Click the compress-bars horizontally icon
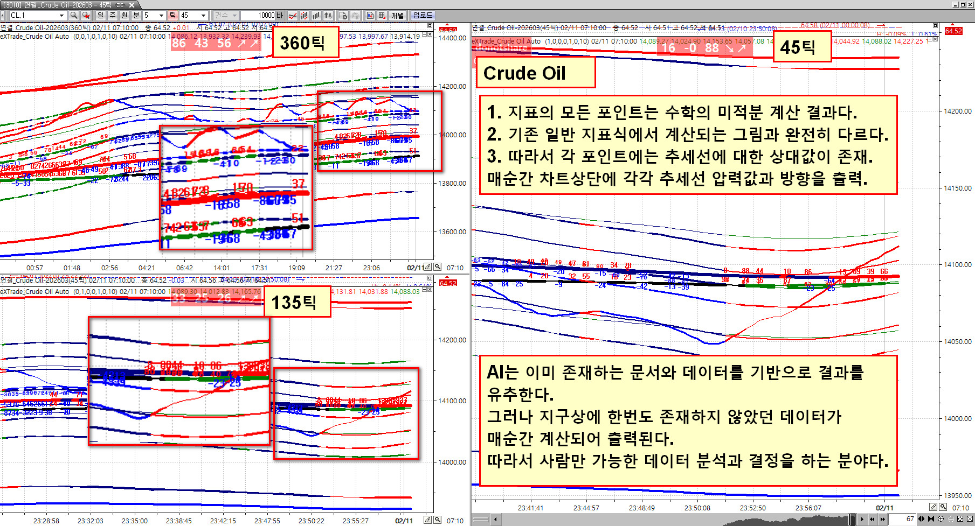975x526 pixels. (931, 519)
